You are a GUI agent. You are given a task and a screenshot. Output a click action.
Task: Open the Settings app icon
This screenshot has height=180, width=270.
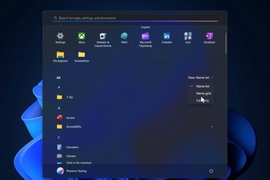(x=60, y=36)
